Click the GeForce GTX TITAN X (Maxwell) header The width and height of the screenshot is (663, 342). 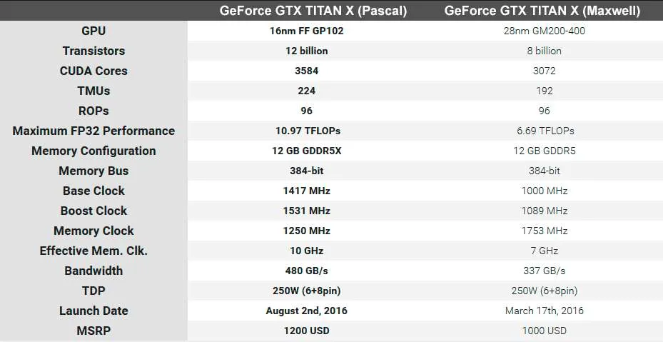click(542, 11)
